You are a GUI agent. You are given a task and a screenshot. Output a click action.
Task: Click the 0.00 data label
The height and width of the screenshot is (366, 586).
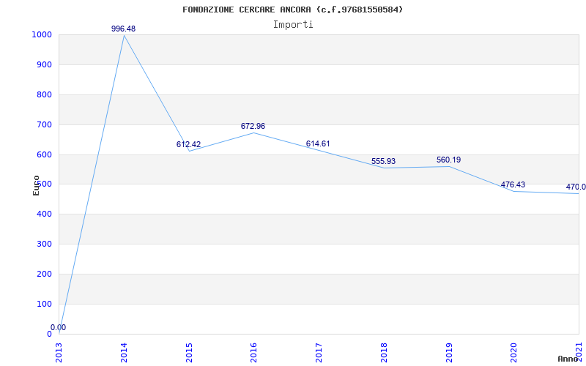pyautogui.click(x=59, y=327)
